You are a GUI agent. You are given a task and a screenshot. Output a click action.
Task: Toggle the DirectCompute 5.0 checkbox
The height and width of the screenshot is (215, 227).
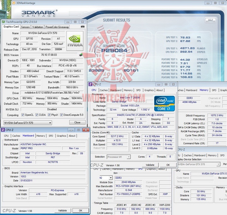pos(61,115)
